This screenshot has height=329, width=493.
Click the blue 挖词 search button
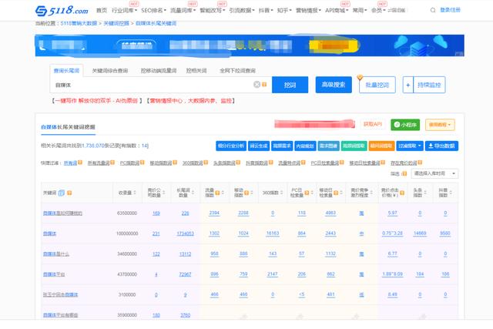tap(290, 85)
